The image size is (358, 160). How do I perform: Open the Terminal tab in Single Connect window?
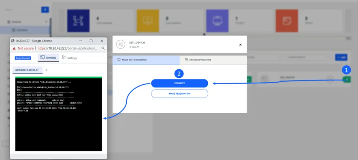point(49,58)
